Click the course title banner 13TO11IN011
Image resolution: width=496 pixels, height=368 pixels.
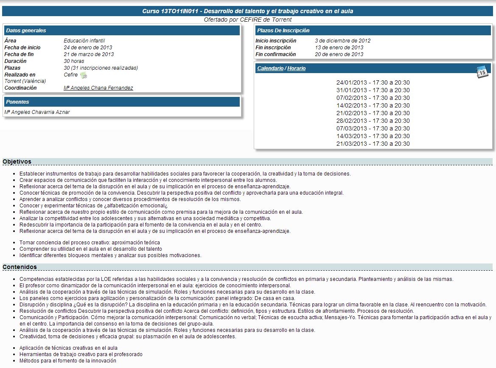click(x=247, y=11)
